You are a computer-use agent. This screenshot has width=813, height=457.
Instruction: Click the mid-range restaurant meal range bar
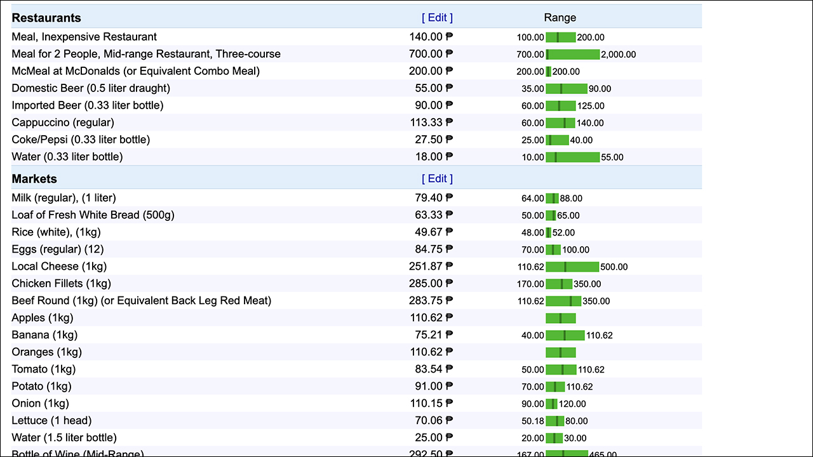tap(572, 55)
